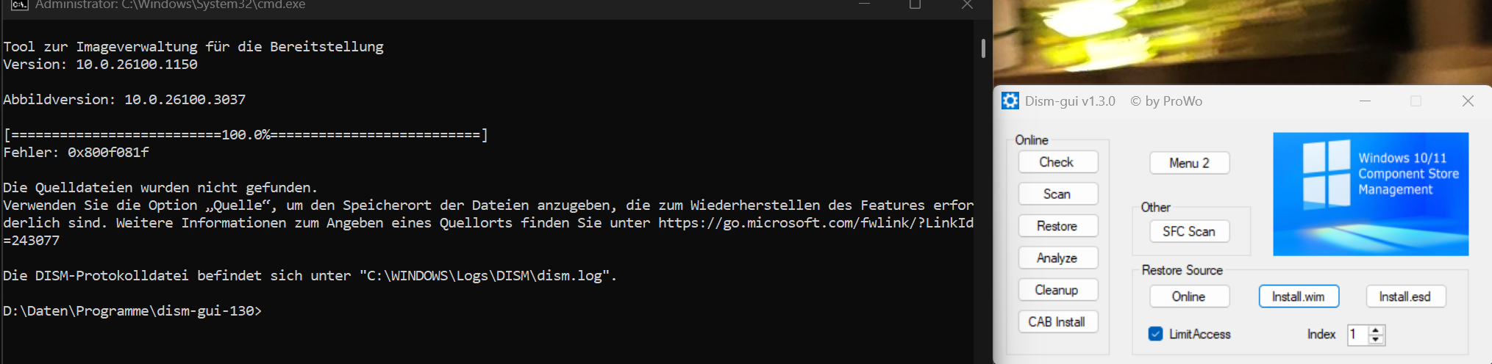Click the Dism-gui gear icon in title bar
The image size is (1492, 364).
pos(1010,101)
